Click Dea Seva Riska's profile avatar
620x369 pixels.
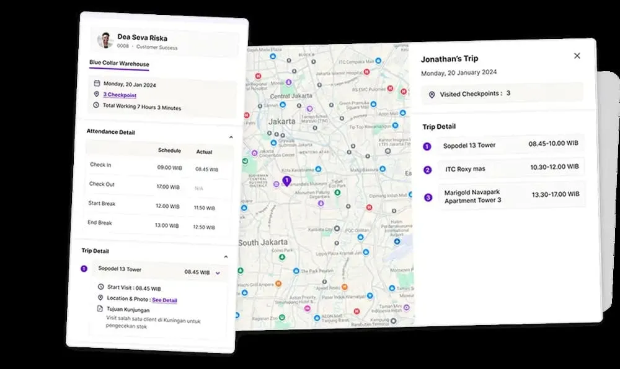coord(105,41)
